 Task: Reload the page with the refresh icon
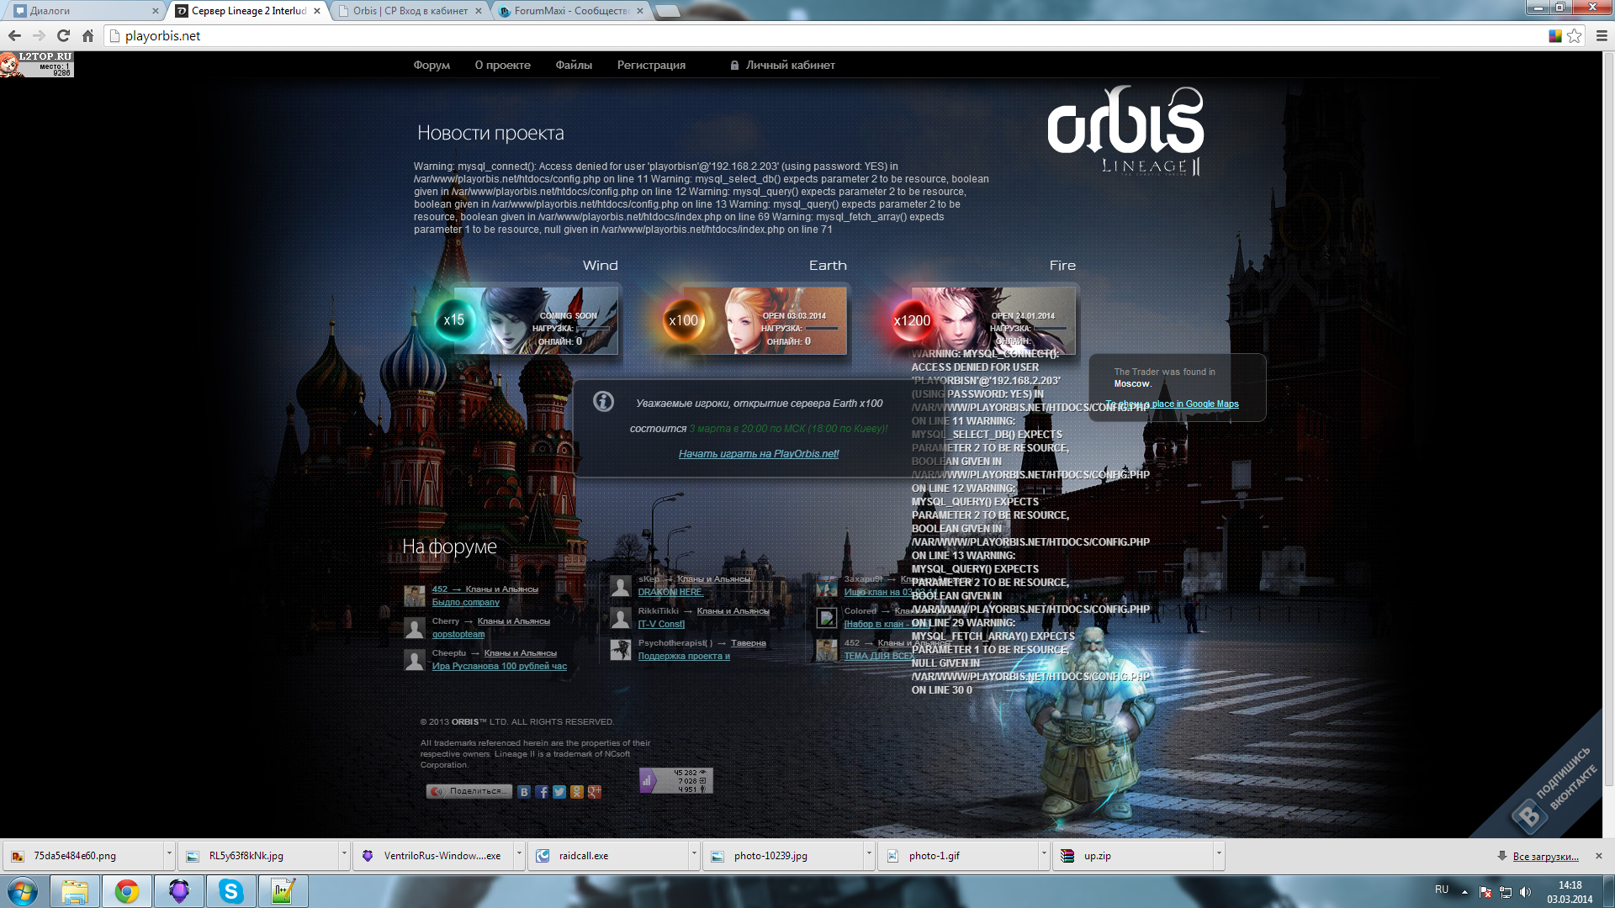[x=63, y=35]
